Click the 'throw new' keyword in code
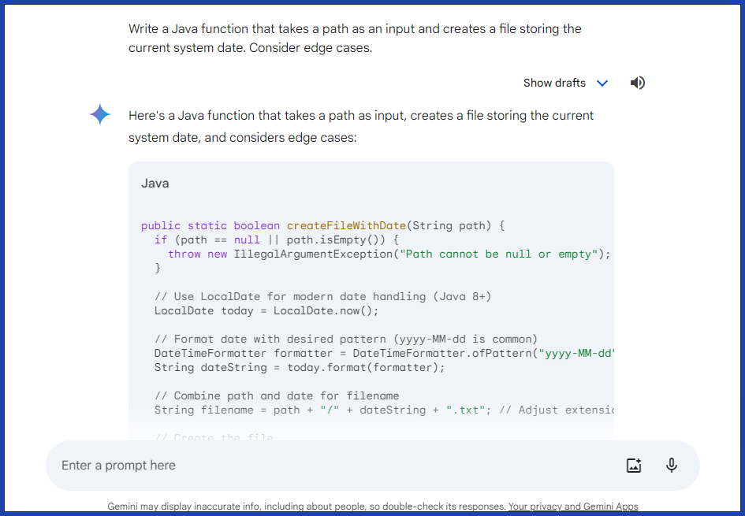 [x=197, y=254]
